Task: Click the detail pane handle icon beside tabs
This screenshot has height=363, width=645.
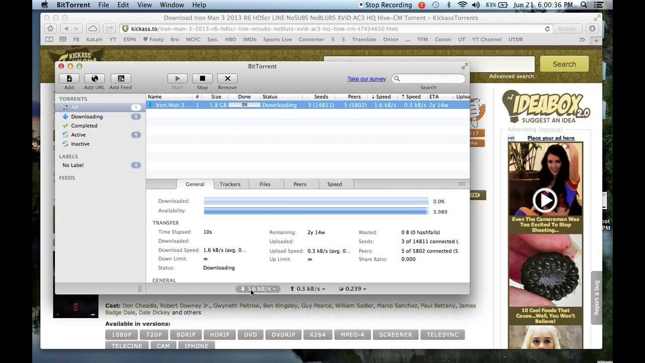Action: coord(462,184)
